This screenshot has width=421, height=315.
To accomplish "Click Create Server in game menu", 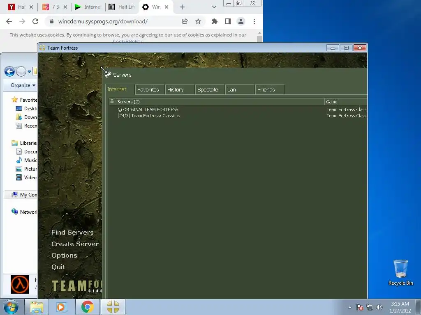I will click(75, 244).
